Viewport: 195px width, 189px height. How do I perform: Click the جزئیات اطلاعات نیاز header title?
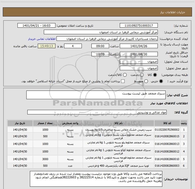pyautogui.click(x=172, y=12)
